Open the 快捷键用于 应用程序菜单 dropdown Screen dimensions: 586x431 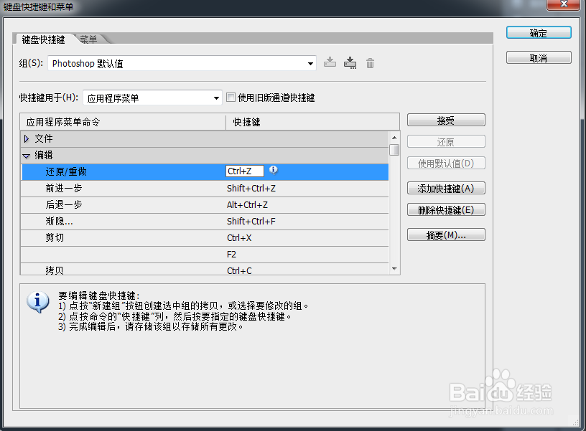click(152, 98)
